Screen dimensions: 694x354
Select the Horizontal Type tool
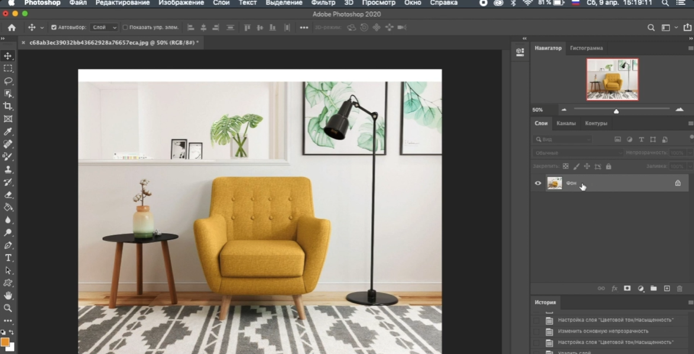8,258
